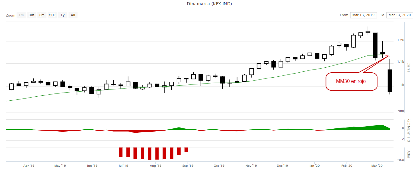Click the Jul '19 date label

pyautogui.click(x=123, y=166)
